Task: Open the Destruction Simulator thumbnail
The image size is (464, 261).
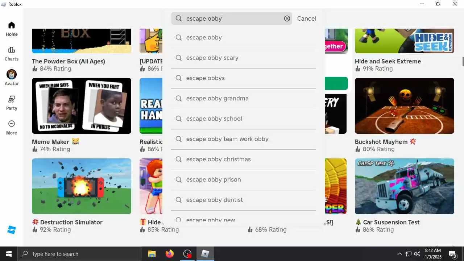Action: (x=82, y=186)
